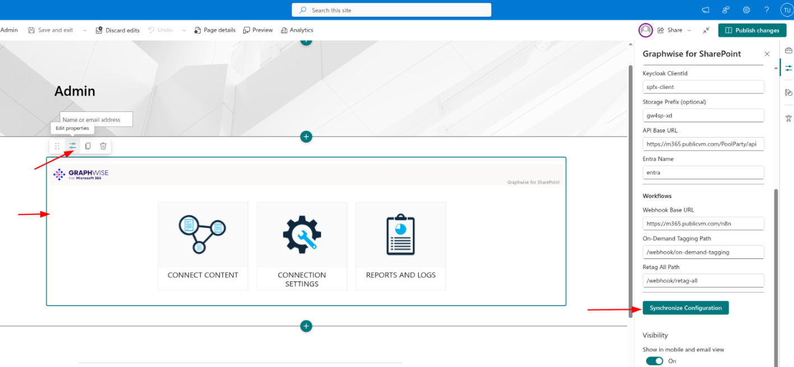Expand the Share dropdown chevron
Image resolution: width=794 pixels, height=367 pixels.
pyautogui.click(x=689, y=30)
